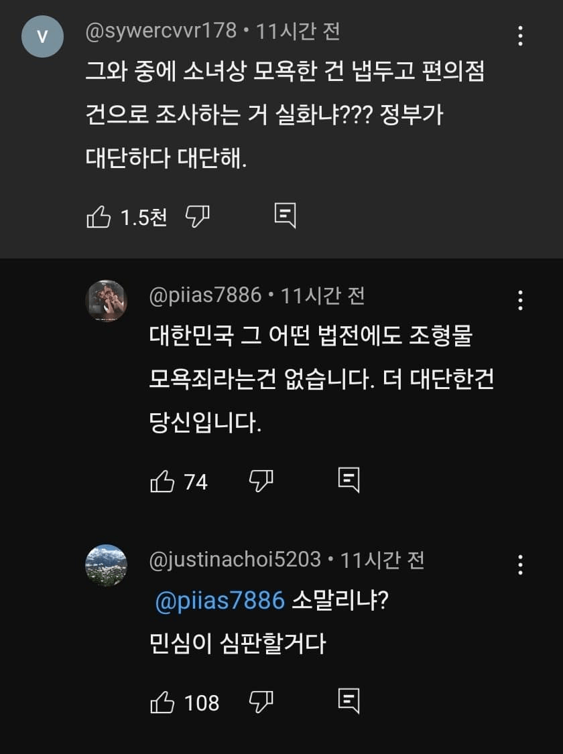Like the comment by @sywercvvr178
Image resolution: width=563 pixels, height=754 pixels.
99,217
